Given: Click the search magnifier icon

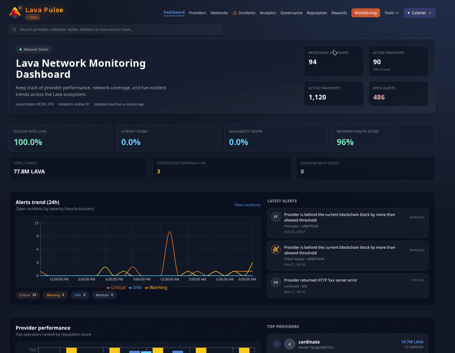Looking at the screenshot, I should click(14, 29).
